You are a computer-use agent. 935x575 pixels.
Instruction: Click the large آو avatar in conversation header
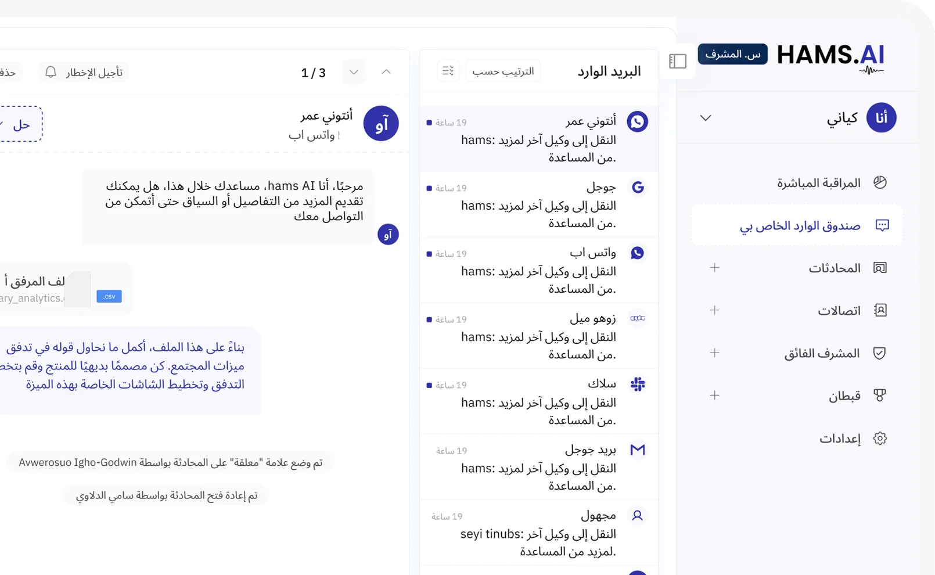[x=381, y=123]
